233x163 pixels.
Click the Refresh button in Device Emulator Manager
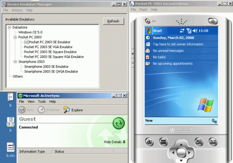coord(113,21)
